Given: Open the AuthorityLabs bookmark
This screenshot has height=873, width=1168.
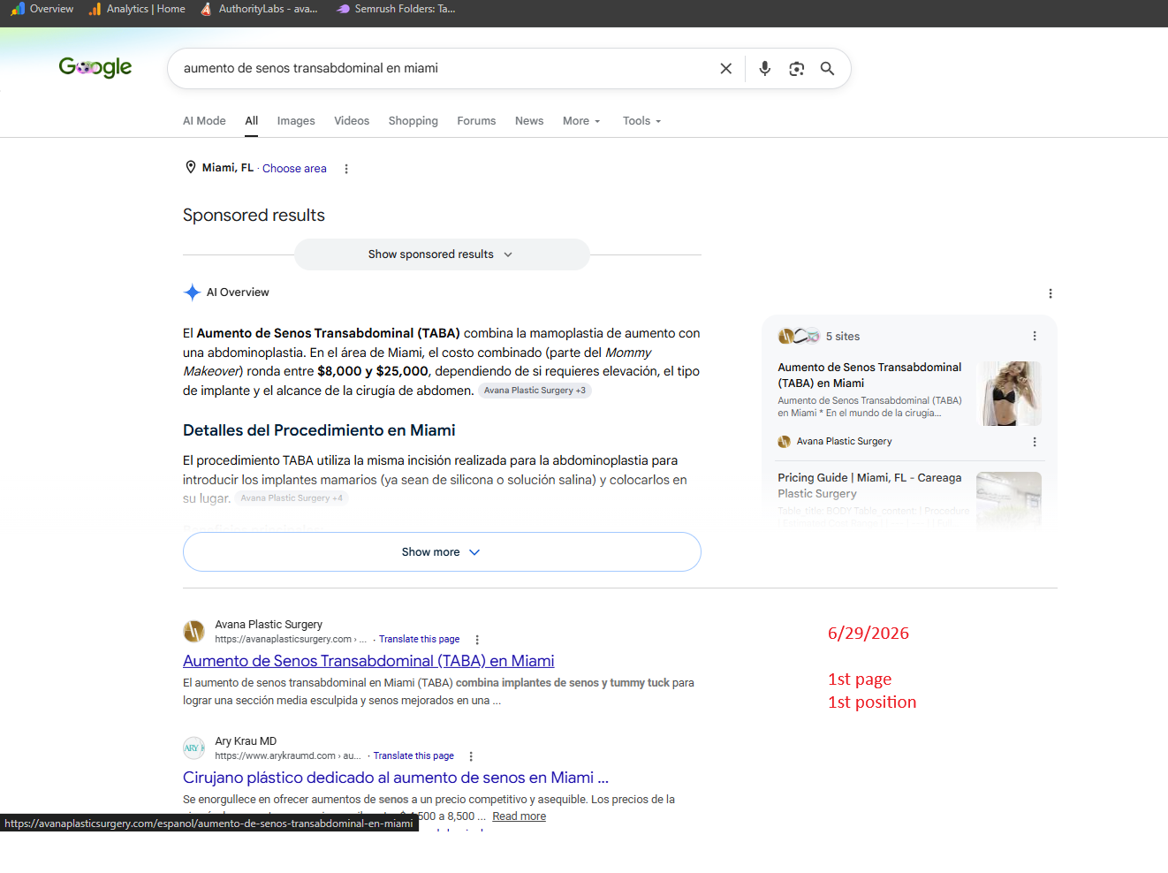Looking at the screenshot, I should 259,9.
